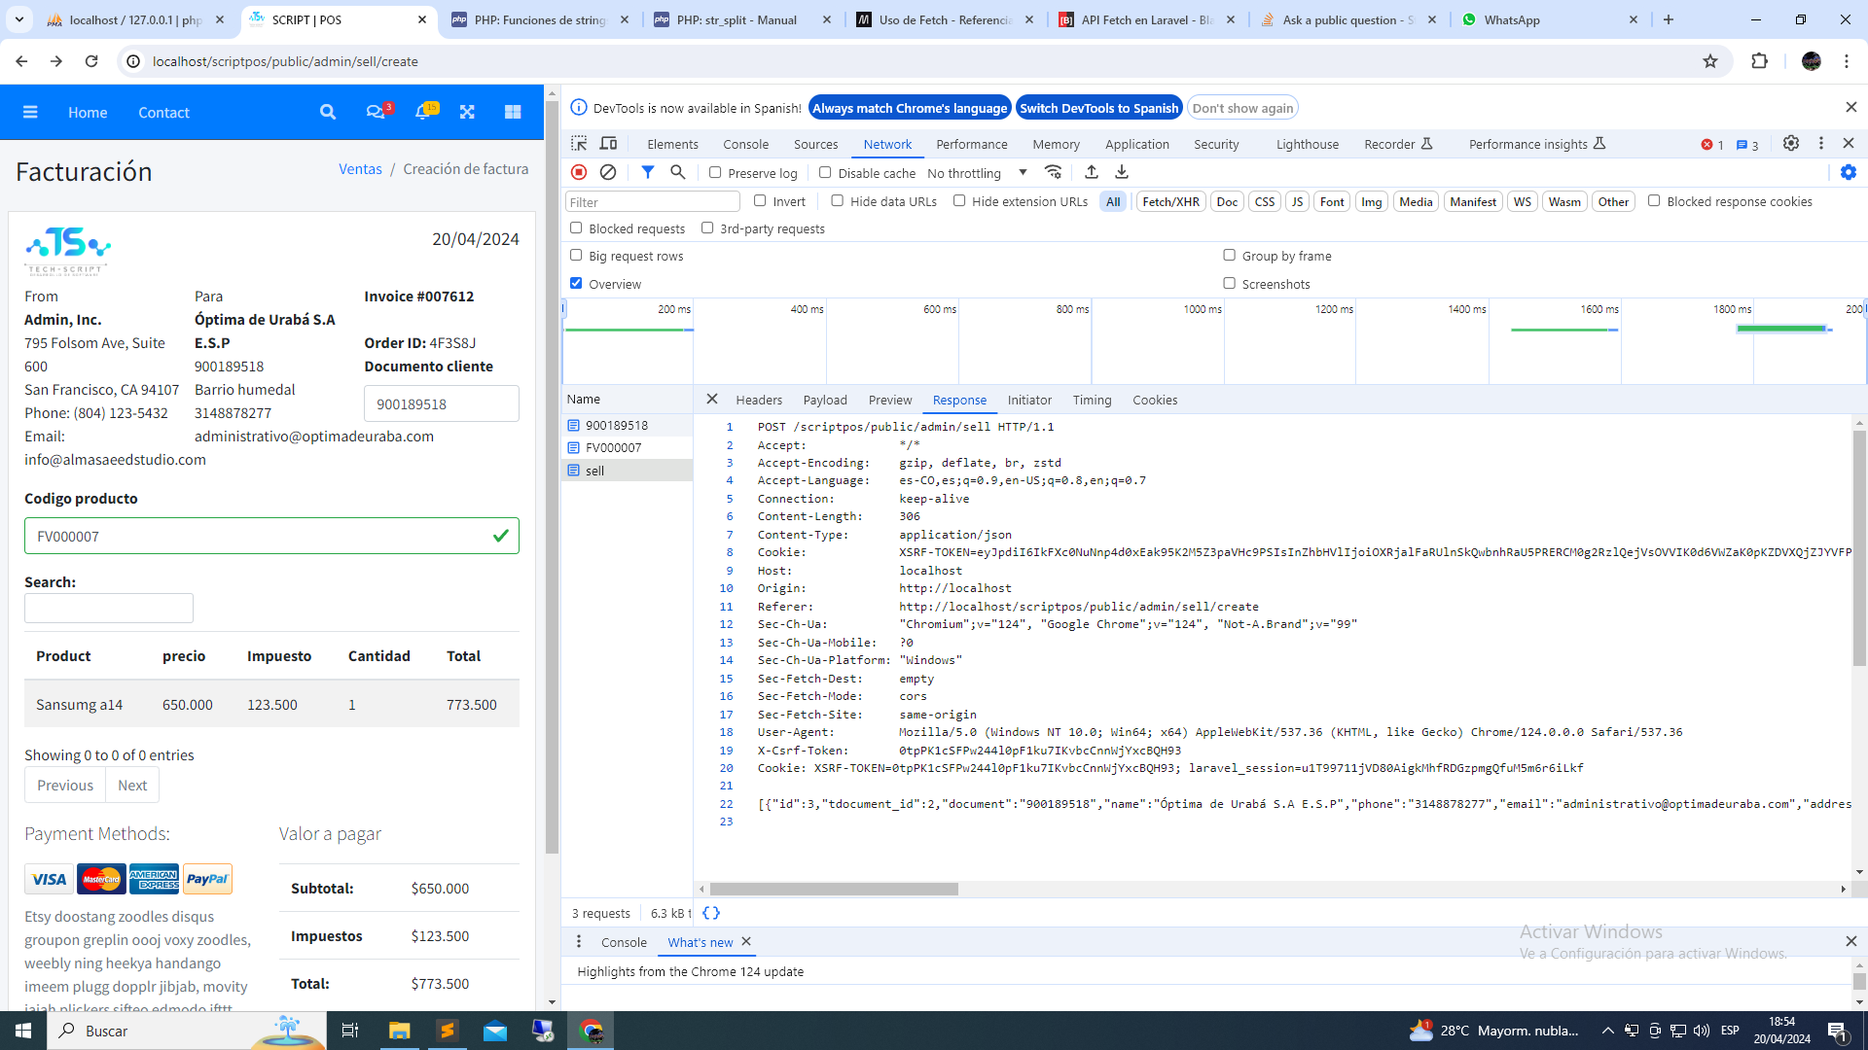Enable Preserve log checkbox

[715, 172]
